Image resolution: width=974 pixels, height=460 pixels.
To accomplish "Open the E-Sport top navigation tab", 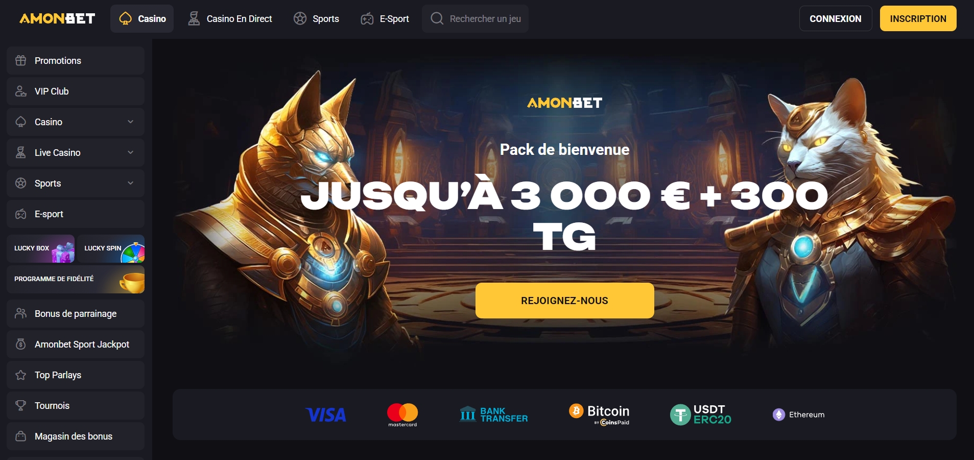I will 385,18.
